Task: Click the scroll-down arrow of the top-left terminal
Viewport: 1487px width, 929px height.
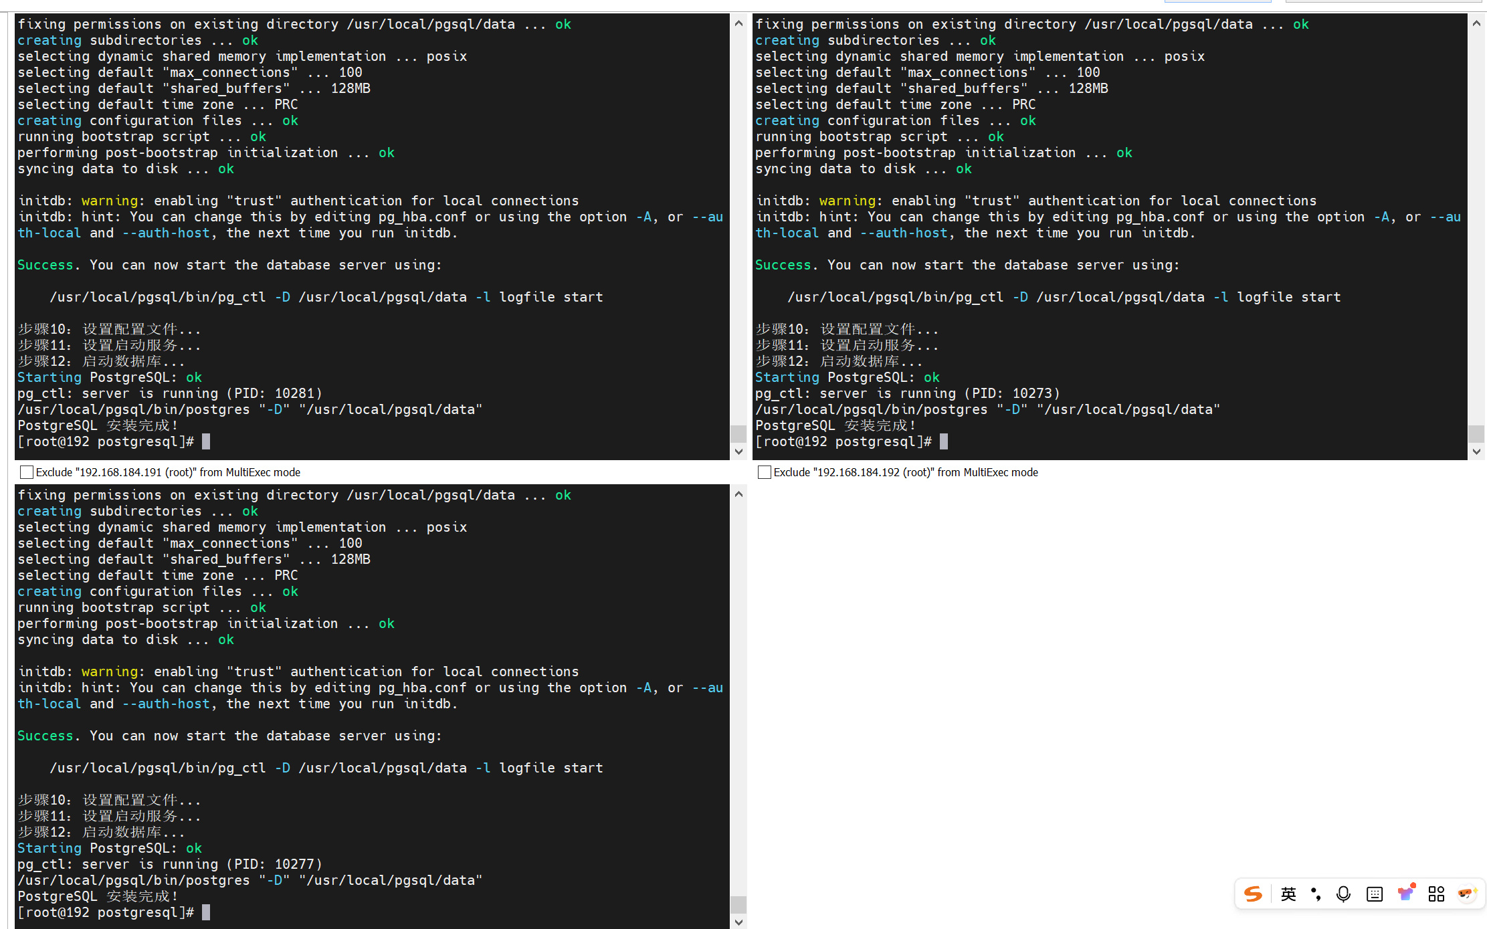Action: tap(738, 451)
